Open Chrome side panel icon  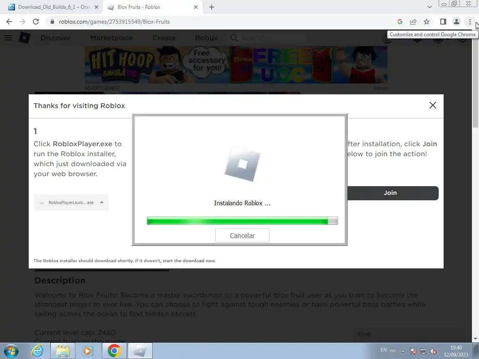click(x=443, y=22)
